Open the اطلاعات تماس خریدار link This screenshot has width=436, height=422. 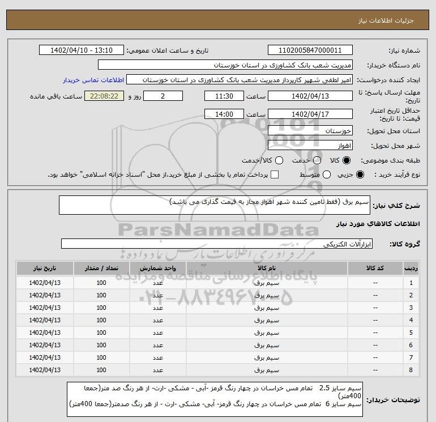93,80
